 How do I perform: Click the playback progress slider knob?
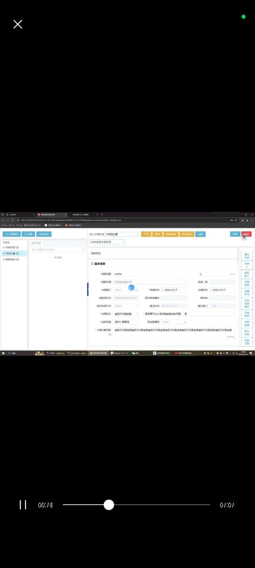point(109,505)
